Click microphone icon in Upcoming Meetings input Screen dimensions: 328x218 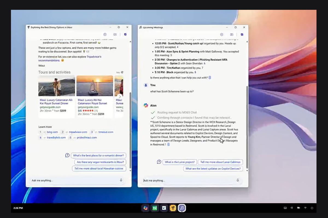coord(238,180)
